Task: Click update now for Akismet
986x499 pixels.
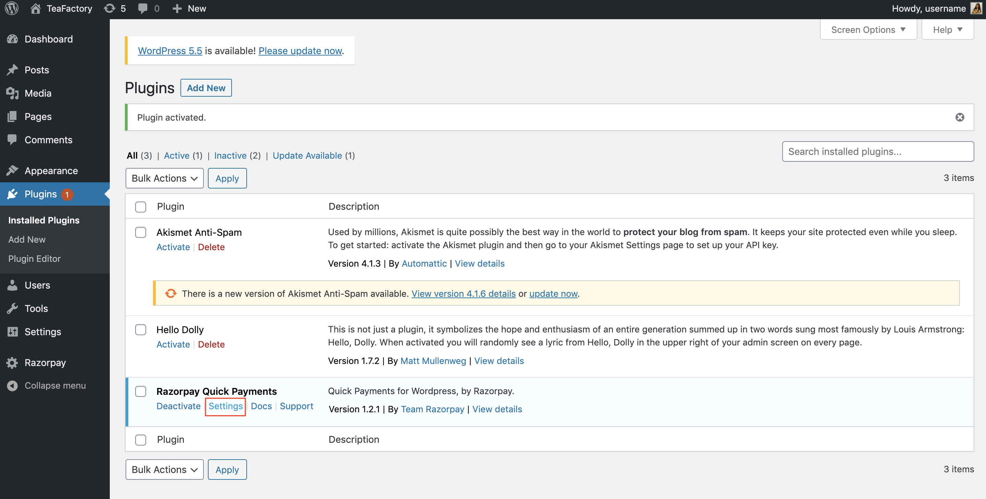Action: pos(553,294)
